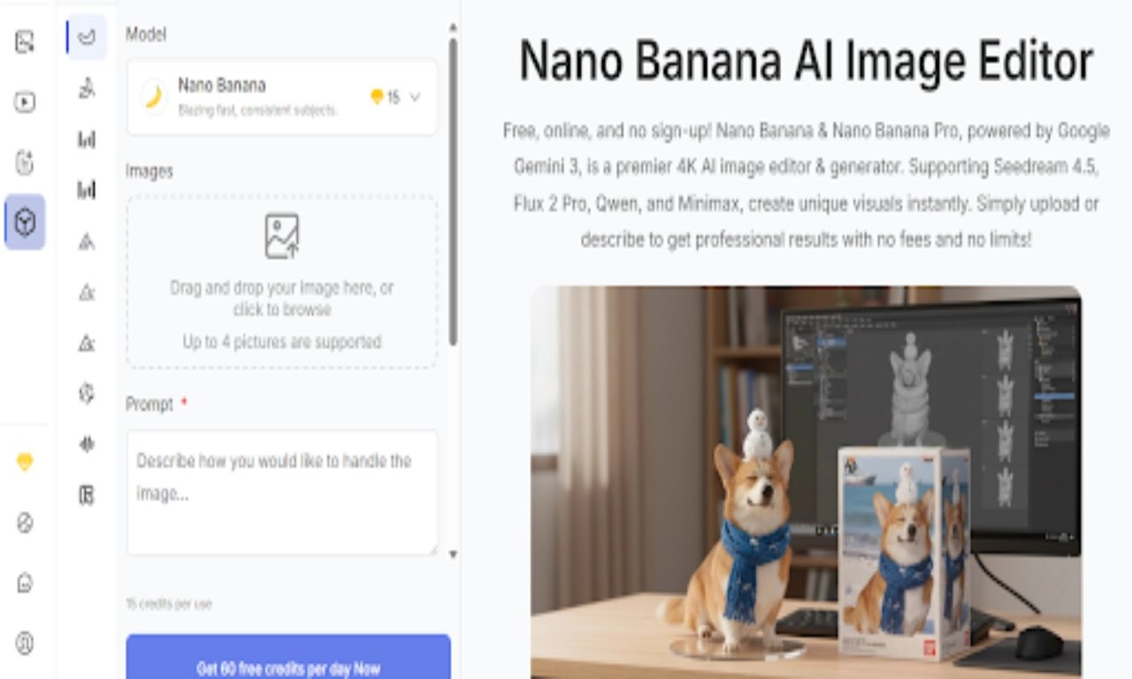Expand the Nano Banana model dropdown chevron
The height and width of the screenshot is (679, 1132).
pyautogui.click(x=415, y=97)
